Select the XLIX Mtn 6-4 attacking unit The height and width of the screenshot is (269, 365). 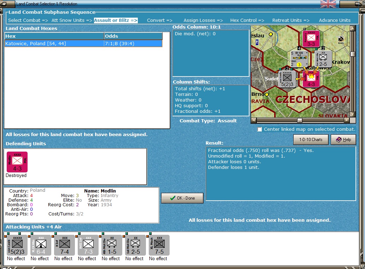click(x=41, y=245)
